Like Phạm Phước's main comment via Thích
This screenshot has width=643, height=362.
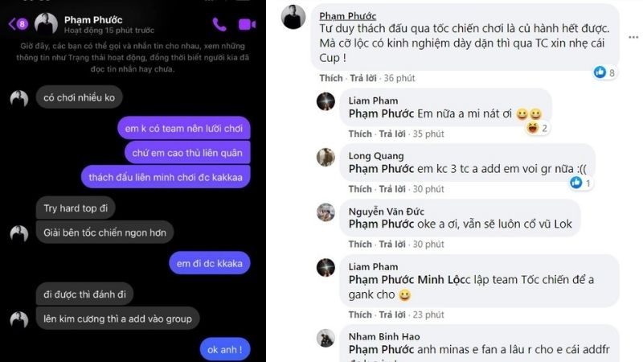tap(331, 78)
